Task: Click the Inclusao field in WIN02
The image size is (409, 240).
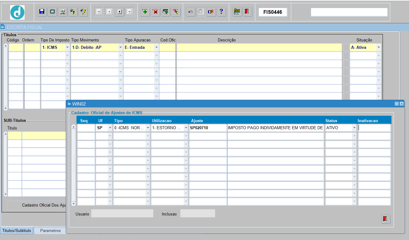Action: (198, 213)
